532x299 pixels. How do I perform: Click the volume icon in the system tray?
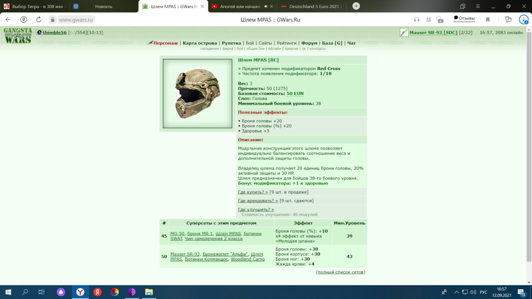[x=473, y=292]
